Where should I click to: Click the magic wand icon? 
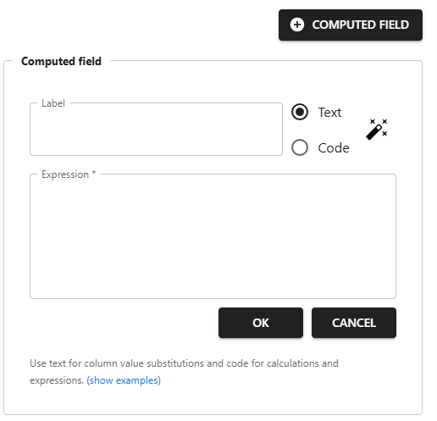tap(377, 130)
